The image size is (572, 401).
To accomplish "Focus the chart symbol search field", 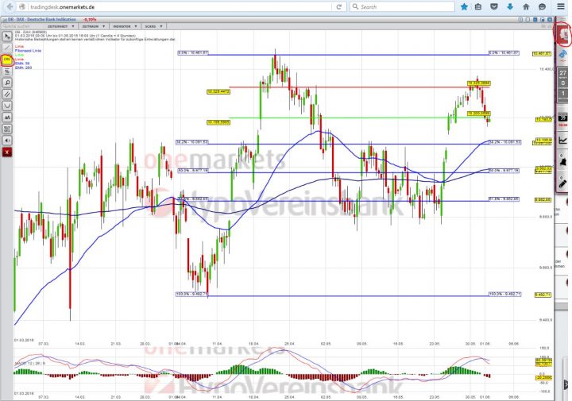I will click(x=22, y=26).
